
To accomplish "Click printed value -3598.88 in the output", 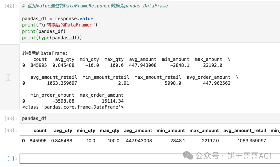I will (x=64, y=101).
